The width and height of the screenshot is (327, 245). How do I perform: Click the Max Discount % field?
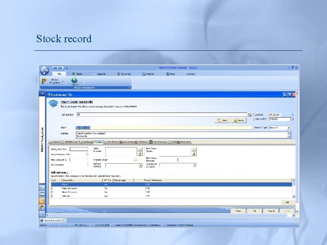(x=79, y=160)
